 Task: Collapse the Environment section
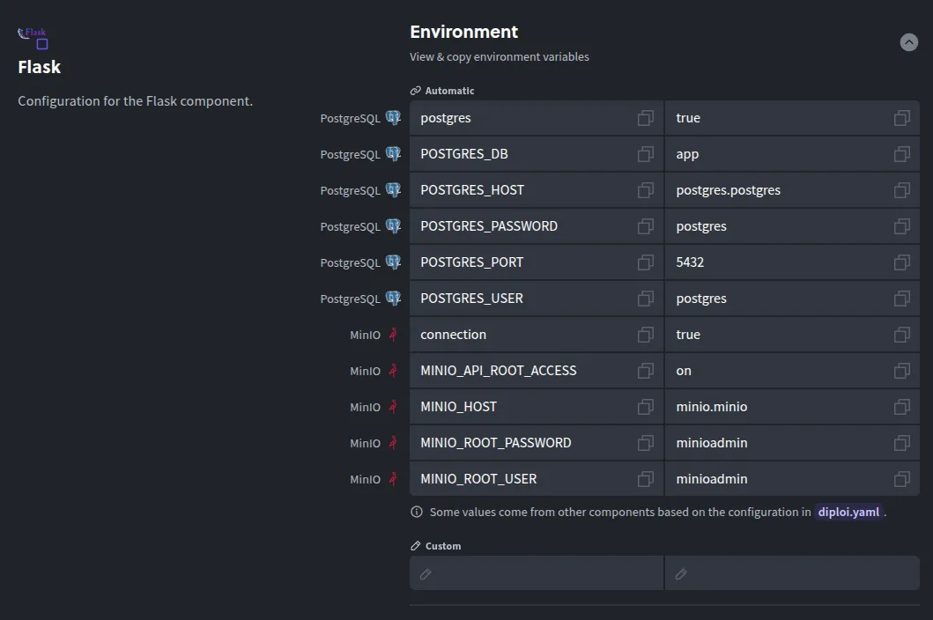point(908,42)
